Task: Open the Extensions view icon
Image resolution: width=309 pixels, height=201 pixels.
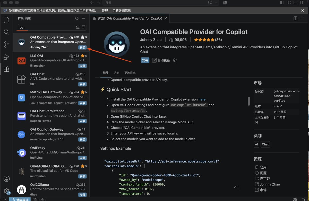Action: click(6, 69)
